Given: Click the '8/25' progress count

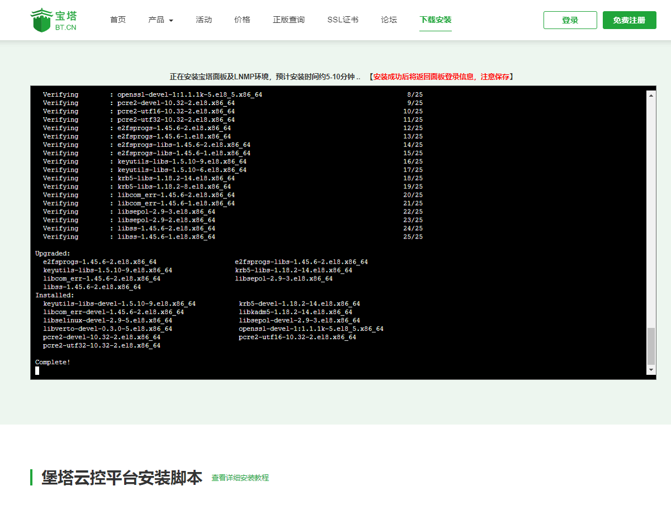Looking at the screenshot, I should pyautogui.click(x=415, y=94).
